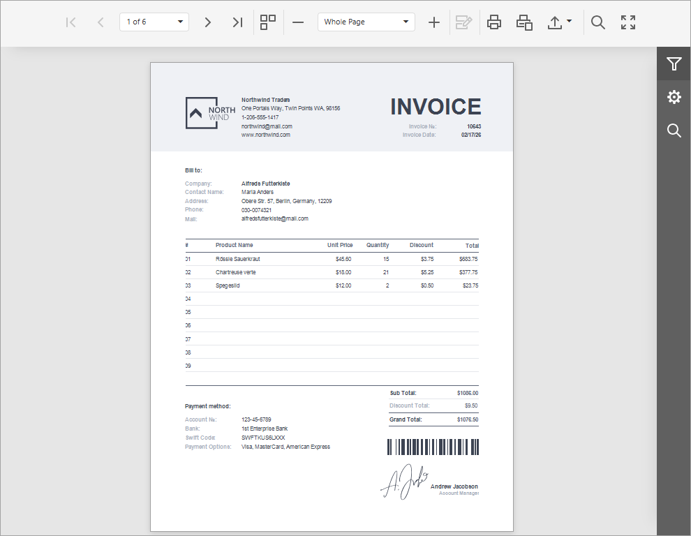Toggle editing fields highlight
691x536 pixels.
pyautogui.click(x=463, y=22)
